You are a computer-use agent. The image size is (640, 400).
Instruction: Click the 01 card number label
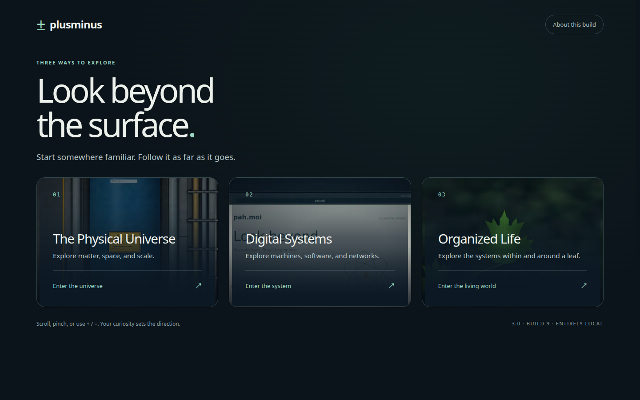coord(56,195)
